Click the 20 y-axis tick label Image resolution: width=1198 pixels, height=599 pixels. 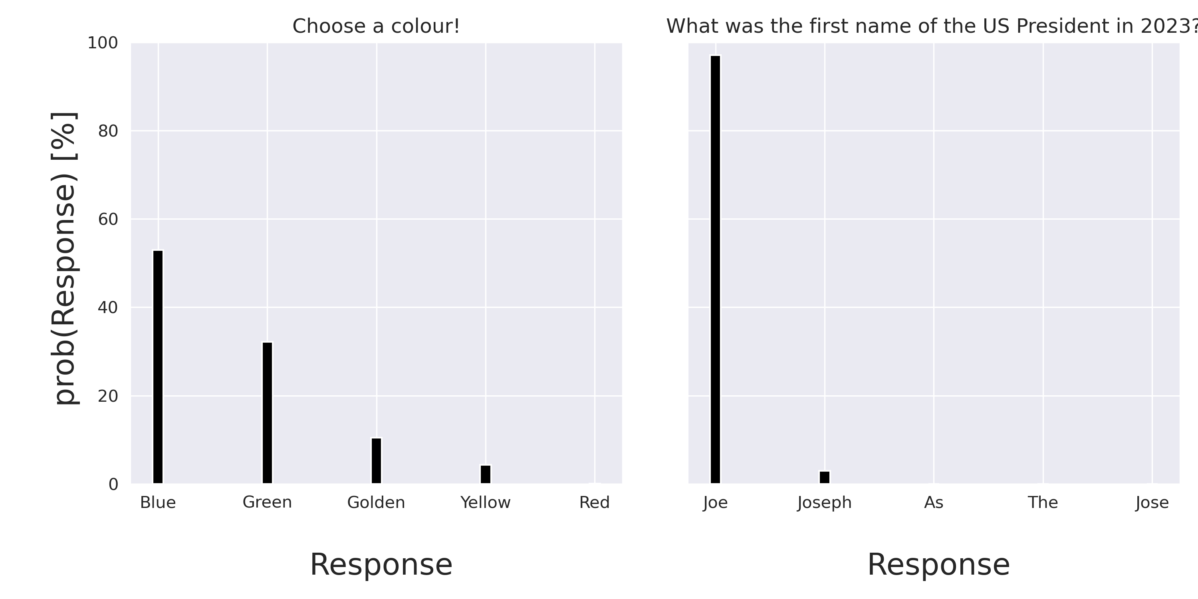108,396
